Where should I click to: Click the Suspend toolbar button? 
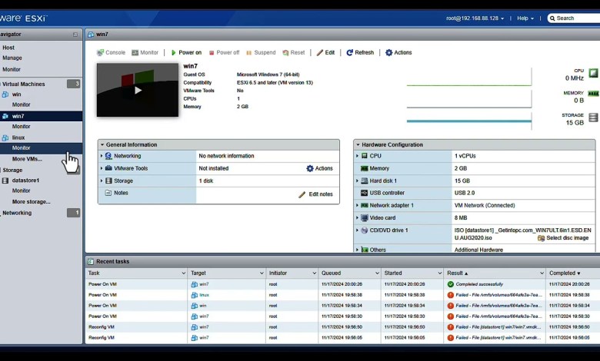(261, 52)
